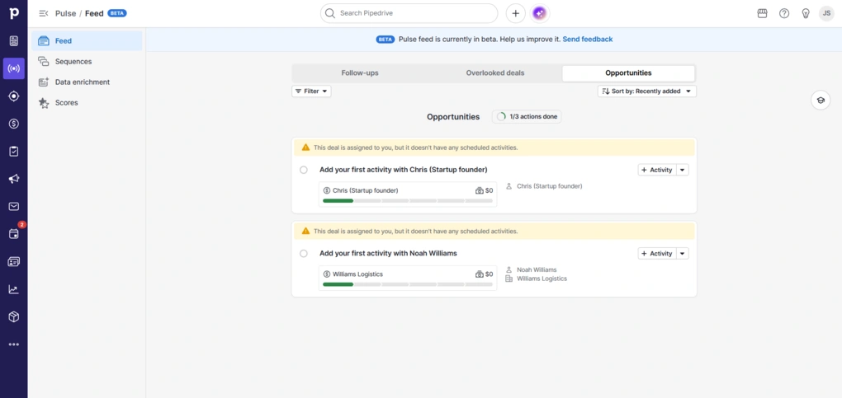Image resolution: width=842 pixels, height=398 pixels.
Task: Click the Send feedback link
Action: (x=588, y=39)
